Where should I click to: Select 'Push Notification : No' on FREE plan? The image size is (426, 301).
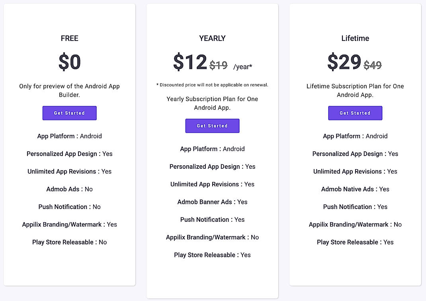click(x=69, y=207)
